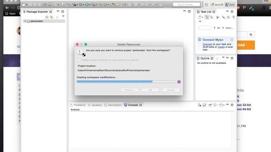Minimize the Console view
The height and width of the screenshot is (152, 271).
pyautogui.click(x=227, y=105)
